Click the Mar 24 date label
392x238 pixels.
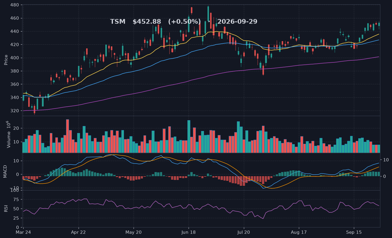(x=24, y=233)
